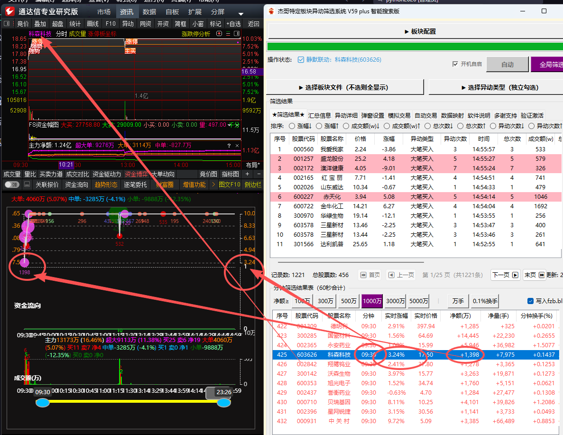Click the right blue slider handle at 23:26
The height and width of the screenshot is (435, 563).
[x=224, y=403]
